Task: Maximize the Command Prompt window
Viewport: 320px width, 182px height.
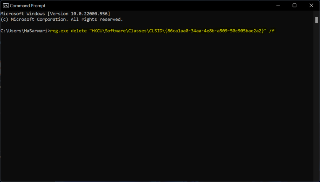Action: tap(294, 5)
